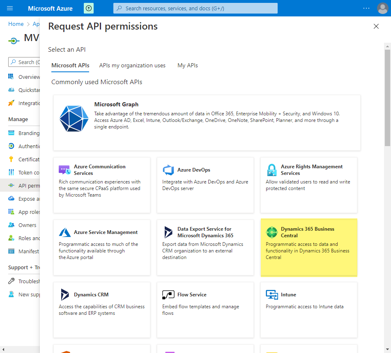Click the Manifest sidebar icon
Screen dimensions: 391x353
point(11,251)
